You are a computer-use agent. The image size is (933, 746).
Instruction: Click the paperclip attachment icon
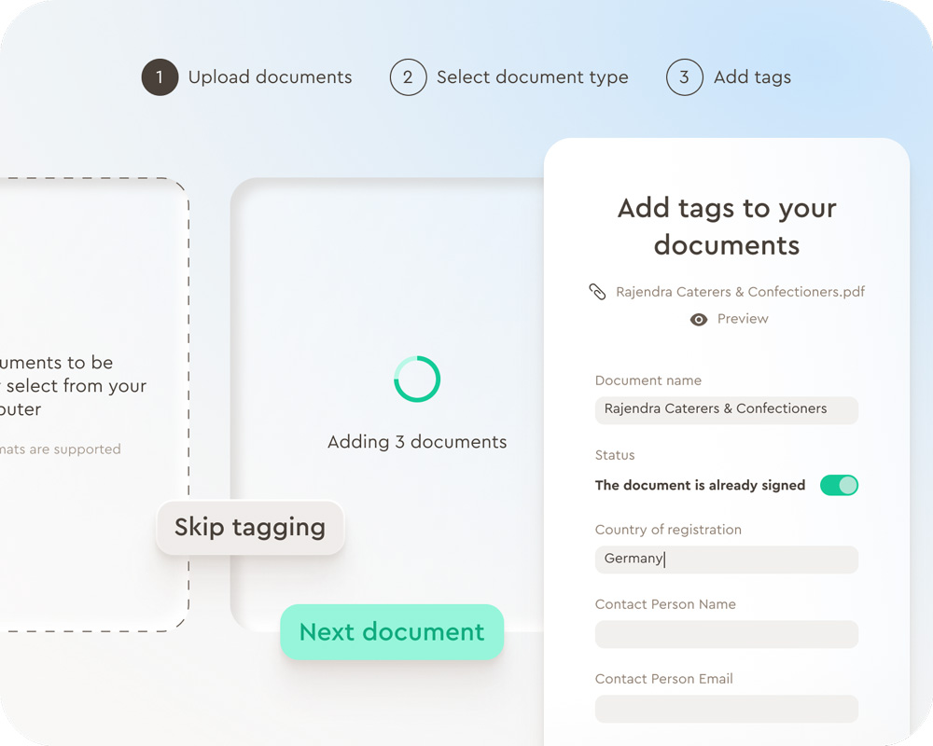[x=597, y=292]
